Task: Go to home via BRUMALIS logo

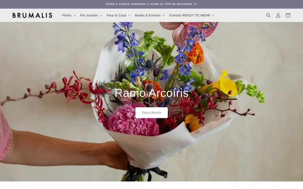Action: point(32,15)
